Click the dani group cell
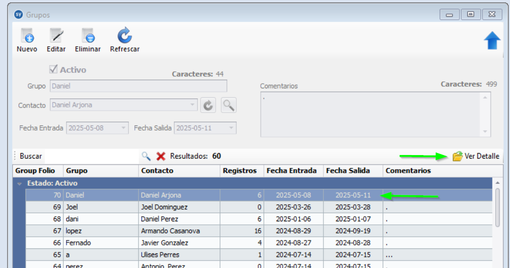The height and width of the screenshot is (268, 510). [x=101, y=219]
